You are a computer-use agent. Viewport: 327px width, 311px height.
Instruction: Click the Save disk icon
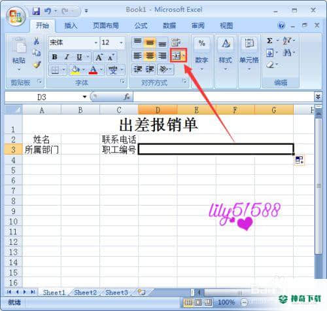[x=36, y=11]
